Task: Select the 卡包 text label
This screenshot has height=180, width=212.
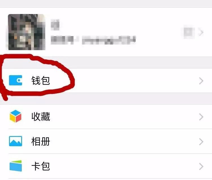Action: pyautogui.click(x=41, y=166)
